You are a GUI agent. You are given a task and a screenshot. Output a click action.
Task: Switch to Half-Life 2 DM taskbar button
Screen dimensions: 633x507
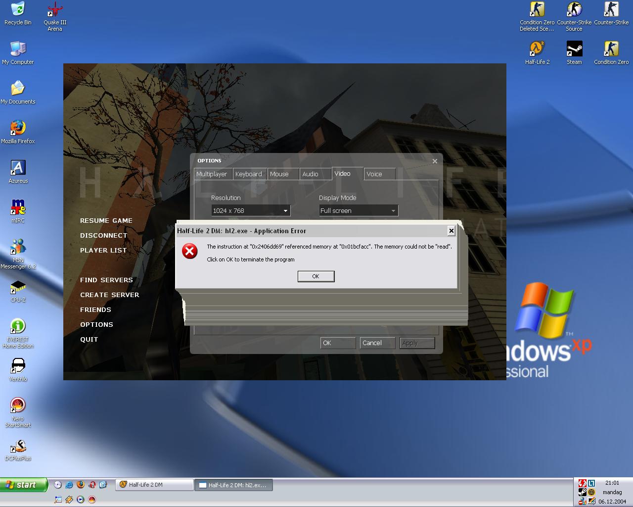(x=154, y=485)
